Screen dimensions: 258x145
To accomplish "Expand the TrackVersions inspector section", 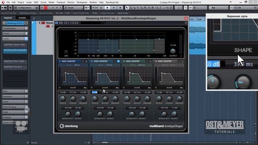I will 15,28.
